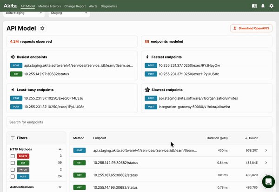Expand the Authentications filter section

point(60,187)
